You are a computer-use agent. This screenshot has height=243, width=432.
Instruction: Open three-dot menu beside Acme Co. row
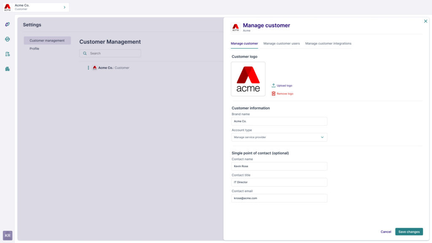pyautogui.click(x=88, y=68)
